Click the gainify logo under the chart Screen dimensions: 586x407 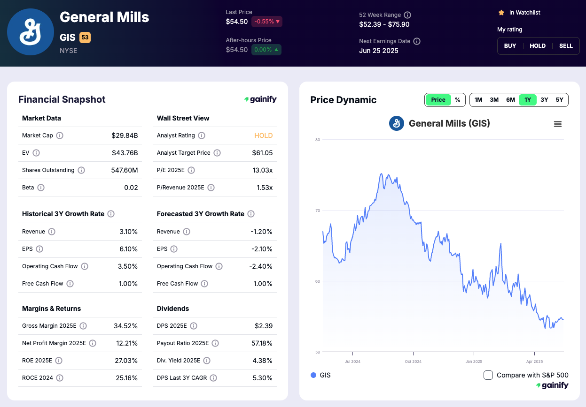coord(552,385)
